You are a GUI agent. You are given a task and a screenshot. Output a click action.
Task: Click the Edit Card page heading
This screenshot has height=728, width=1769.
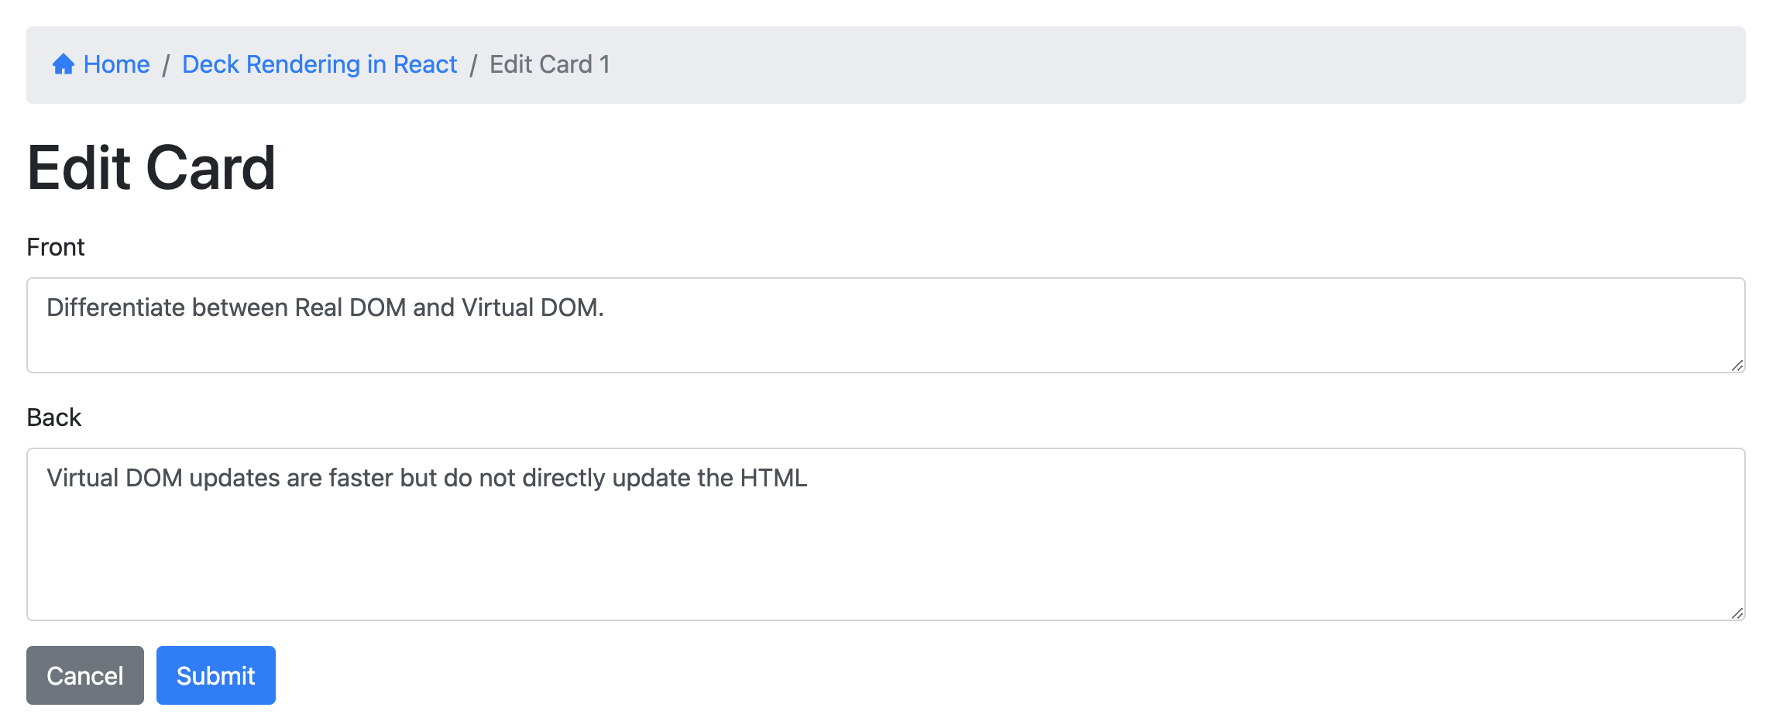tap(151, 168)
